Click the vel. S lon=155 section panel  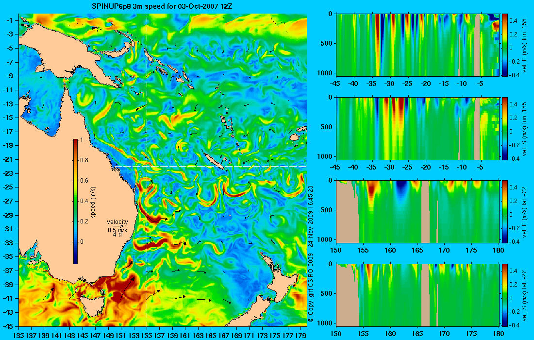pos(417,128)
